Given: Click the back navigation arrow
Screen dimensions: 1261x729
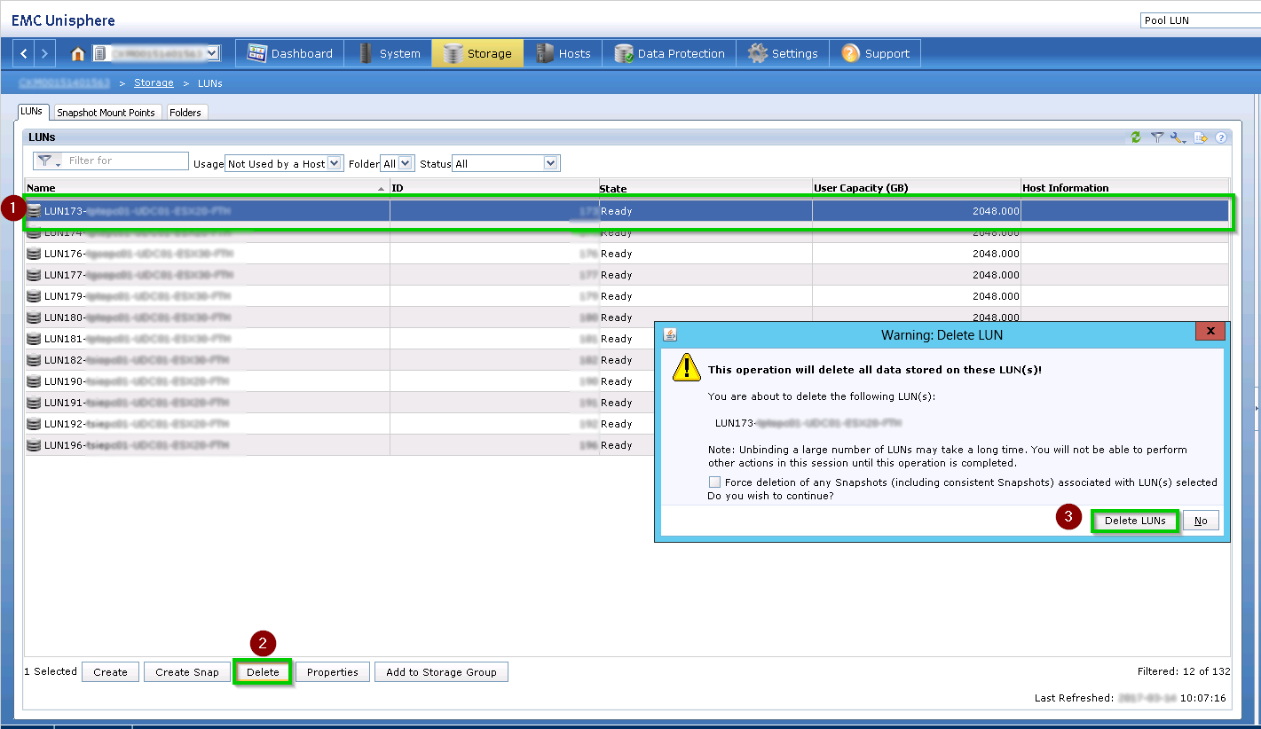Looking at the screenshot, I should pos(24,54).
